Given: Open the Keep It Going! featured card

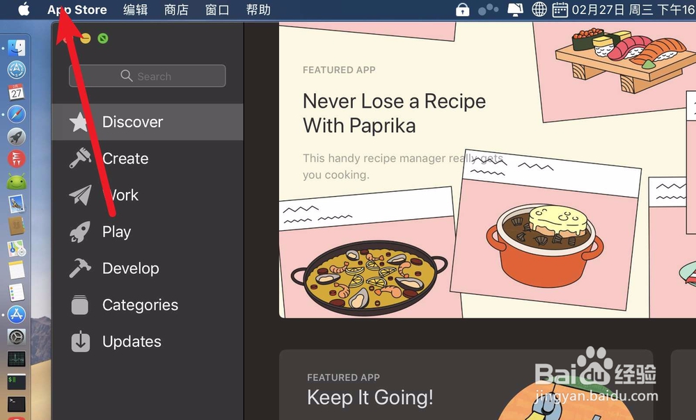Looking at the screenshot, I should [x=466, y=385].
